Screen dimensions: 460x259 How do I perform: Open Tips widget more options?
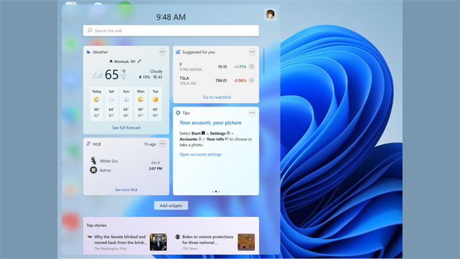click(252, 113)
